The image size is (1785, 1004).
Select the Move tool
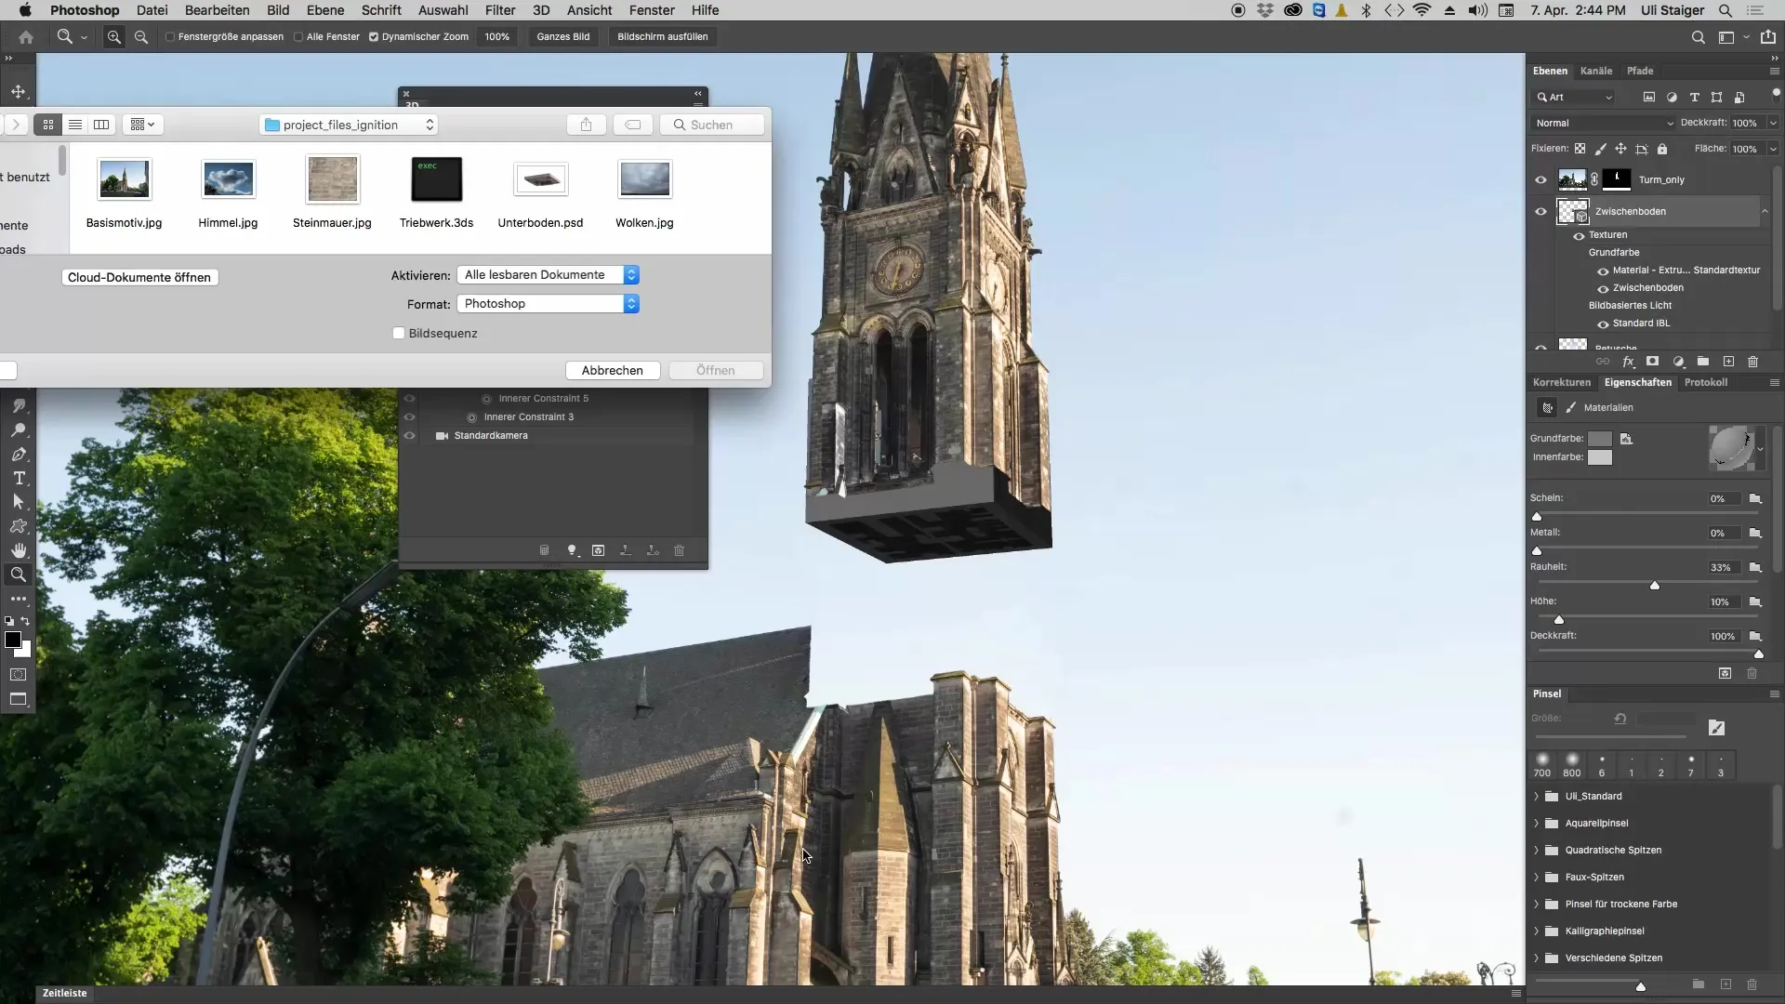pos(19,92)
